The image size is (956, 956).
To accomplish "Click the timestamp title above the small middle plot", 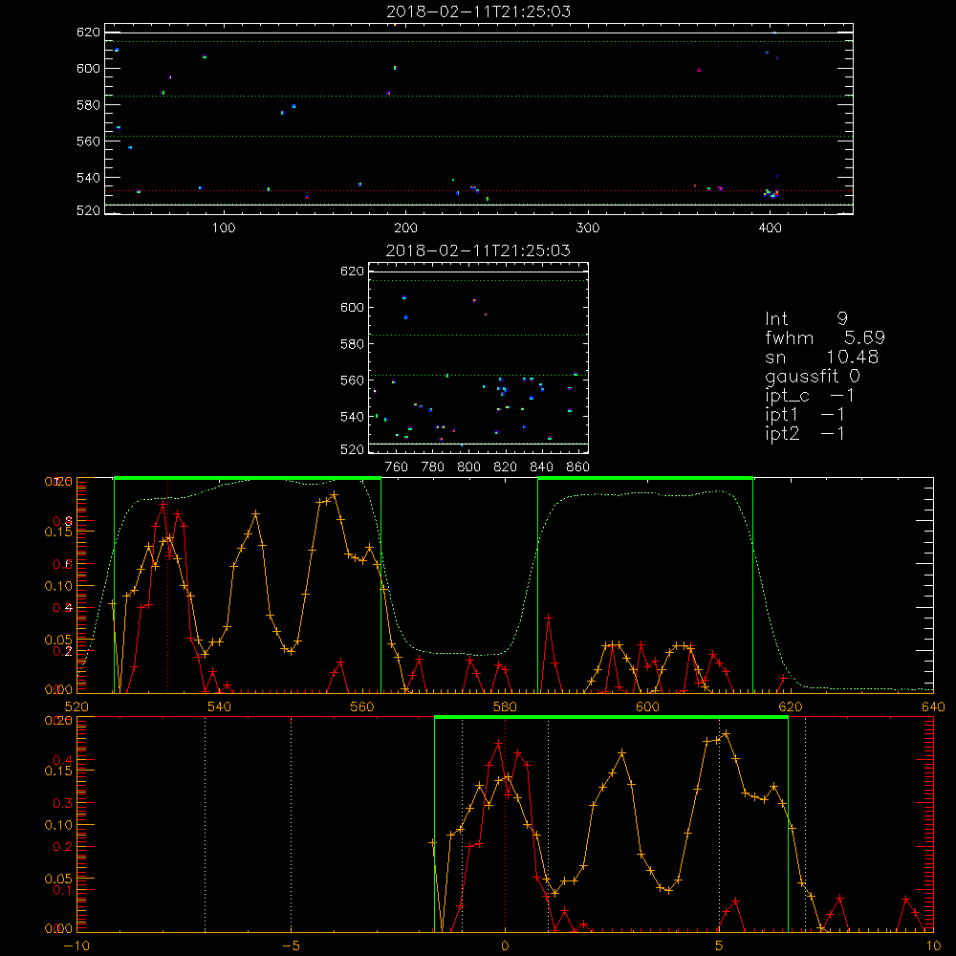I will 478,250.
